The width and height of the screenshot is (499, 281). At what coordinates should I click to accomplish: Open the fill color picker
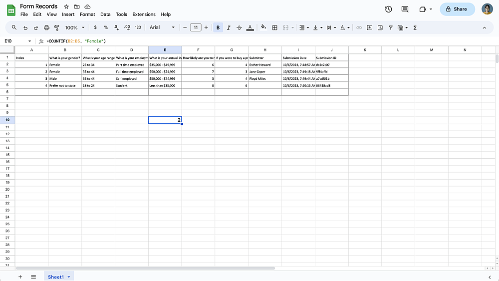[x=263, y=27]
